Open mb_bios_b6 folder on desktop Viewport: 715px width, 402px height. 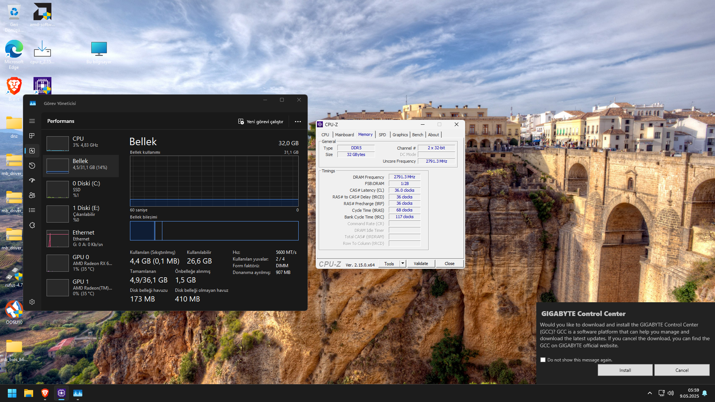(x=14, y=350)
